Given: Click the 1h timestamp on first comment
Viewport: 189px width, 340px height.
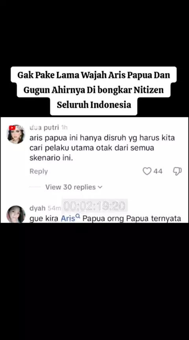Looking at the screenshot, I should pos(64,128).
